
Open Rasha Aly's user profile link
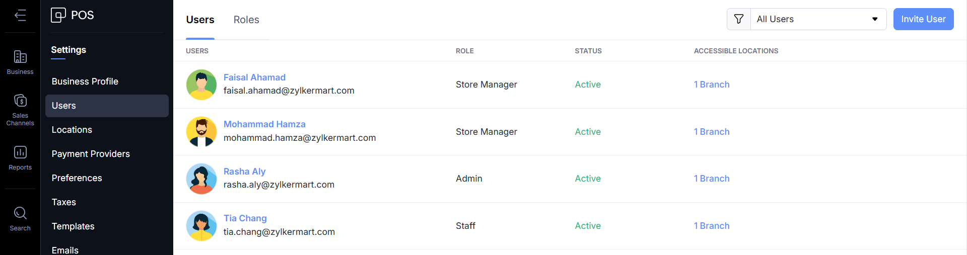(x=244, y=172)
